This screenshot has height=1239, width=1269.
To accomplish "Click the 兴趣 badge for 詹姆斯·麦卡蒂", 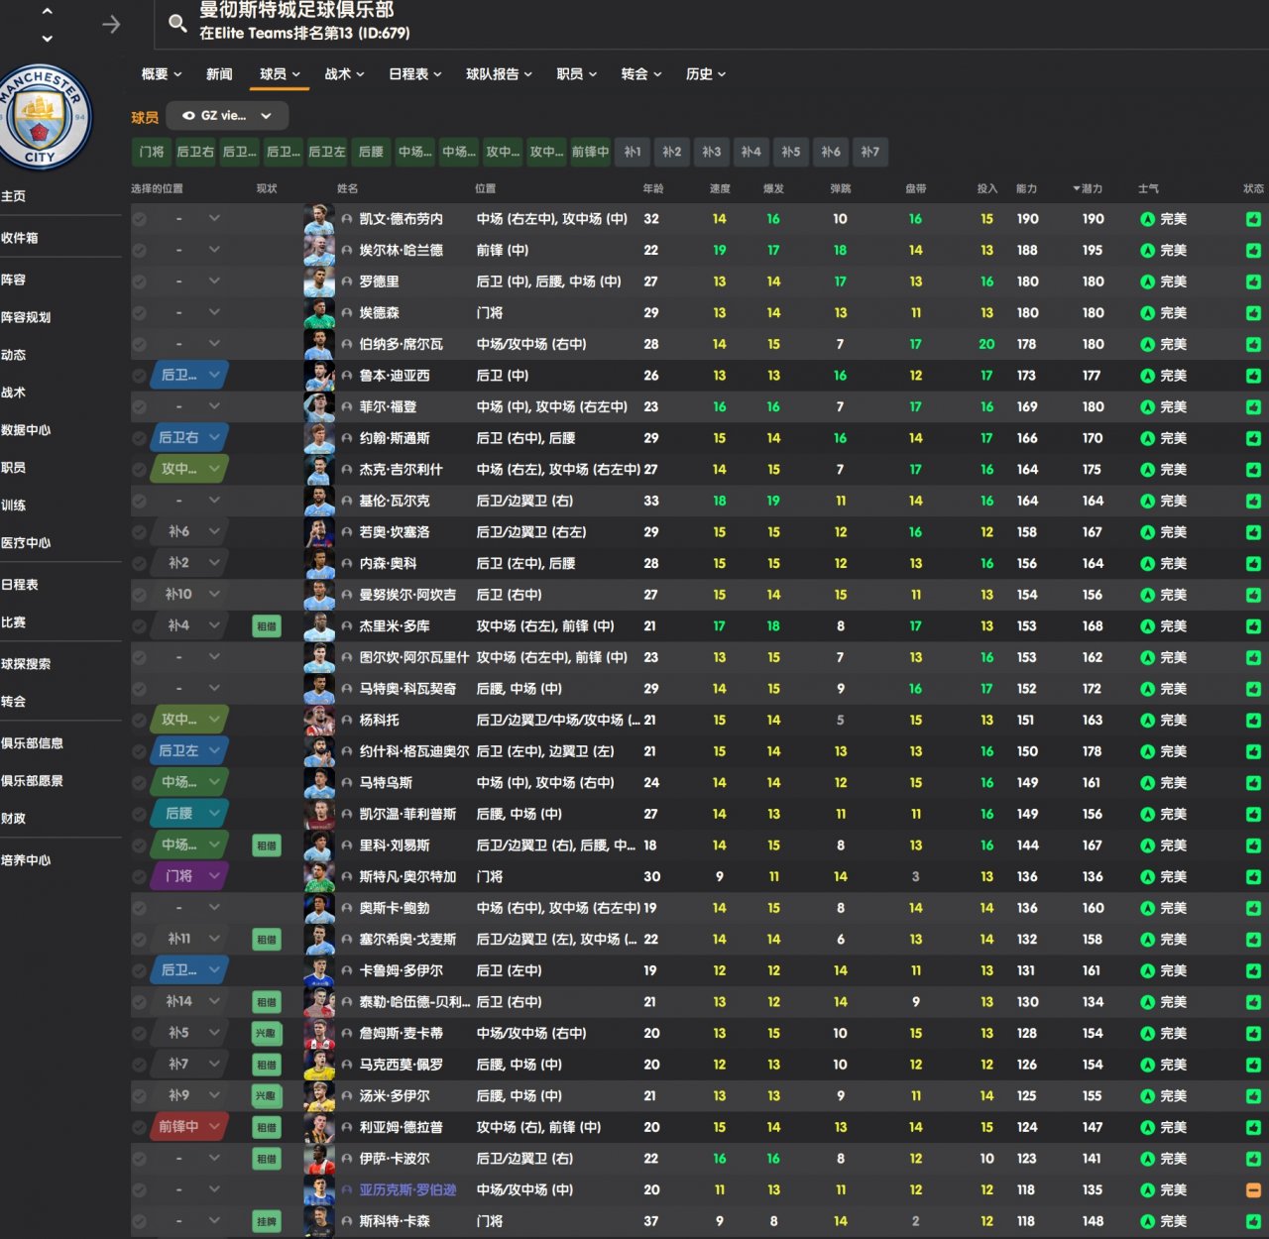I will tap(267, 1034).
